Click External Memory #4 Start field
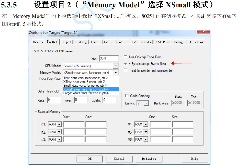This screenshot has width=240, height=166. point(160,124)
